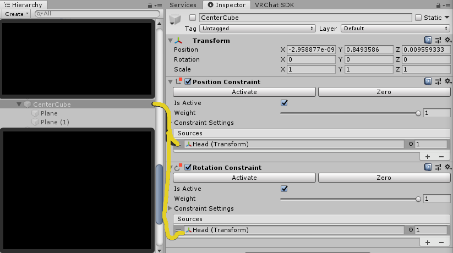
Task: Open the Inspector panel options menu
Action: pyautogui.click(x=446, y=5)
